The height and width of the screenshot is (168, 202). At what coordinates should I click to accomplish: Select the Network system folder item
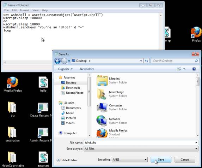point(112,121)
